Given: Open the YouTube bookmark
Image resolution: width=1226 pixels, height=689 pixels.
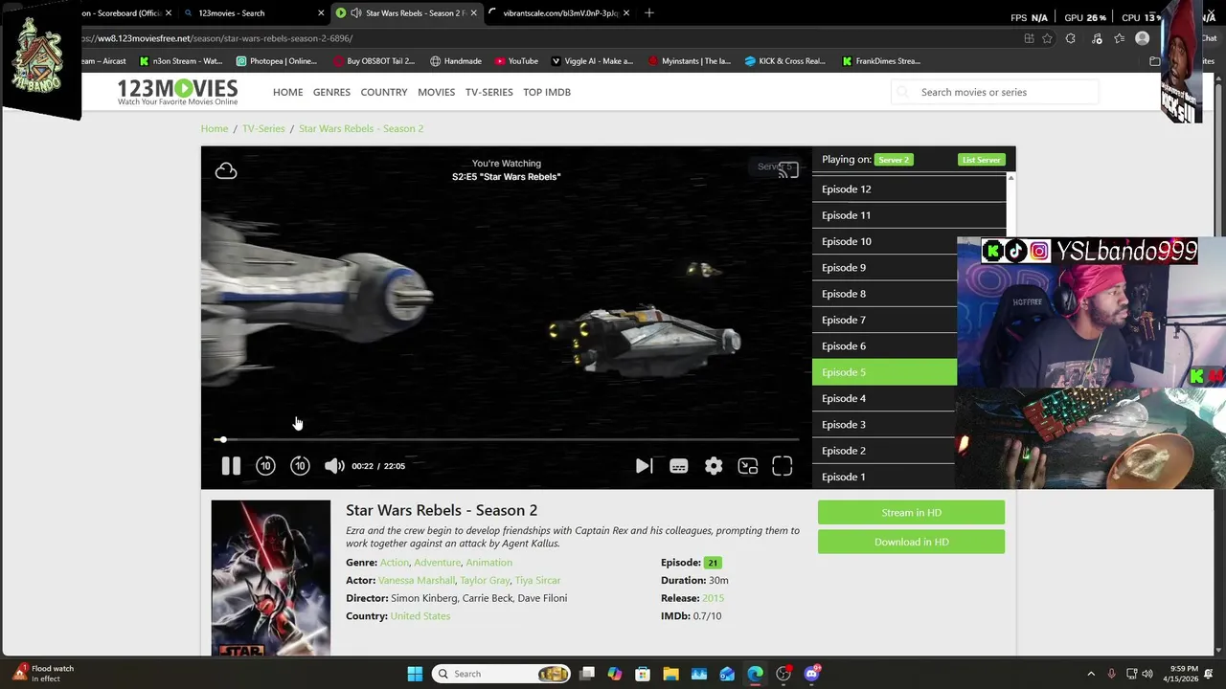Looking at the screenshot, I should (x=516, y=61).
